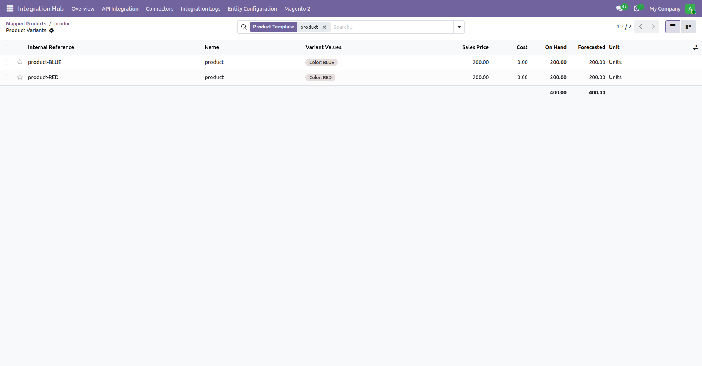Sort by Forecasted column header
This screenshot has height=366, width=702.
pyautogui.click(x=592, y=47)
